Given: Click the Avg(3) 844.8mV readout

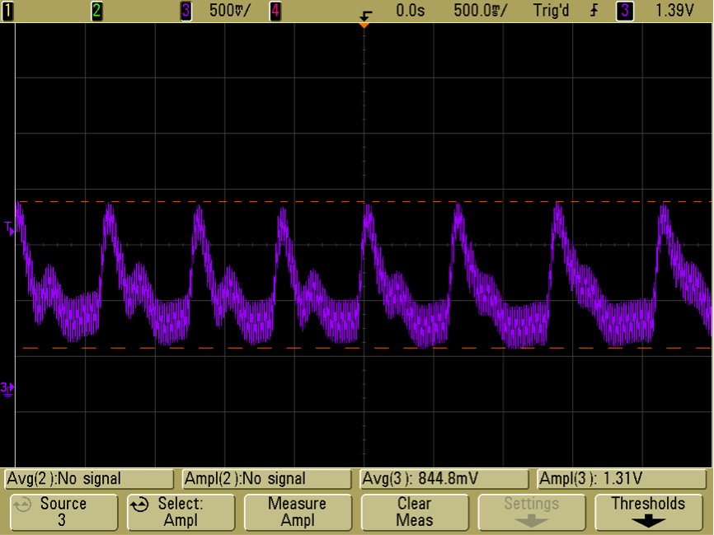Looking at the screenshot, I should click(x=444, y=479).
